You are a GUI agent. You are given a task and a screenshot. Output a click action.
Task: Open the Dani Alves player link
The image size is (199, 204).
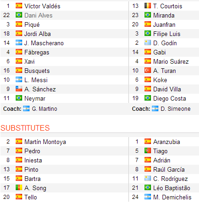(x=38, y=15)
